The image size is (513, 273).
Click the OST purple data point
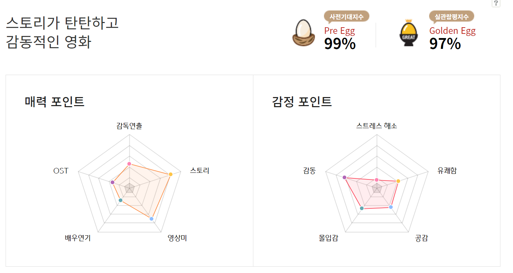click(x=112, y=182)
